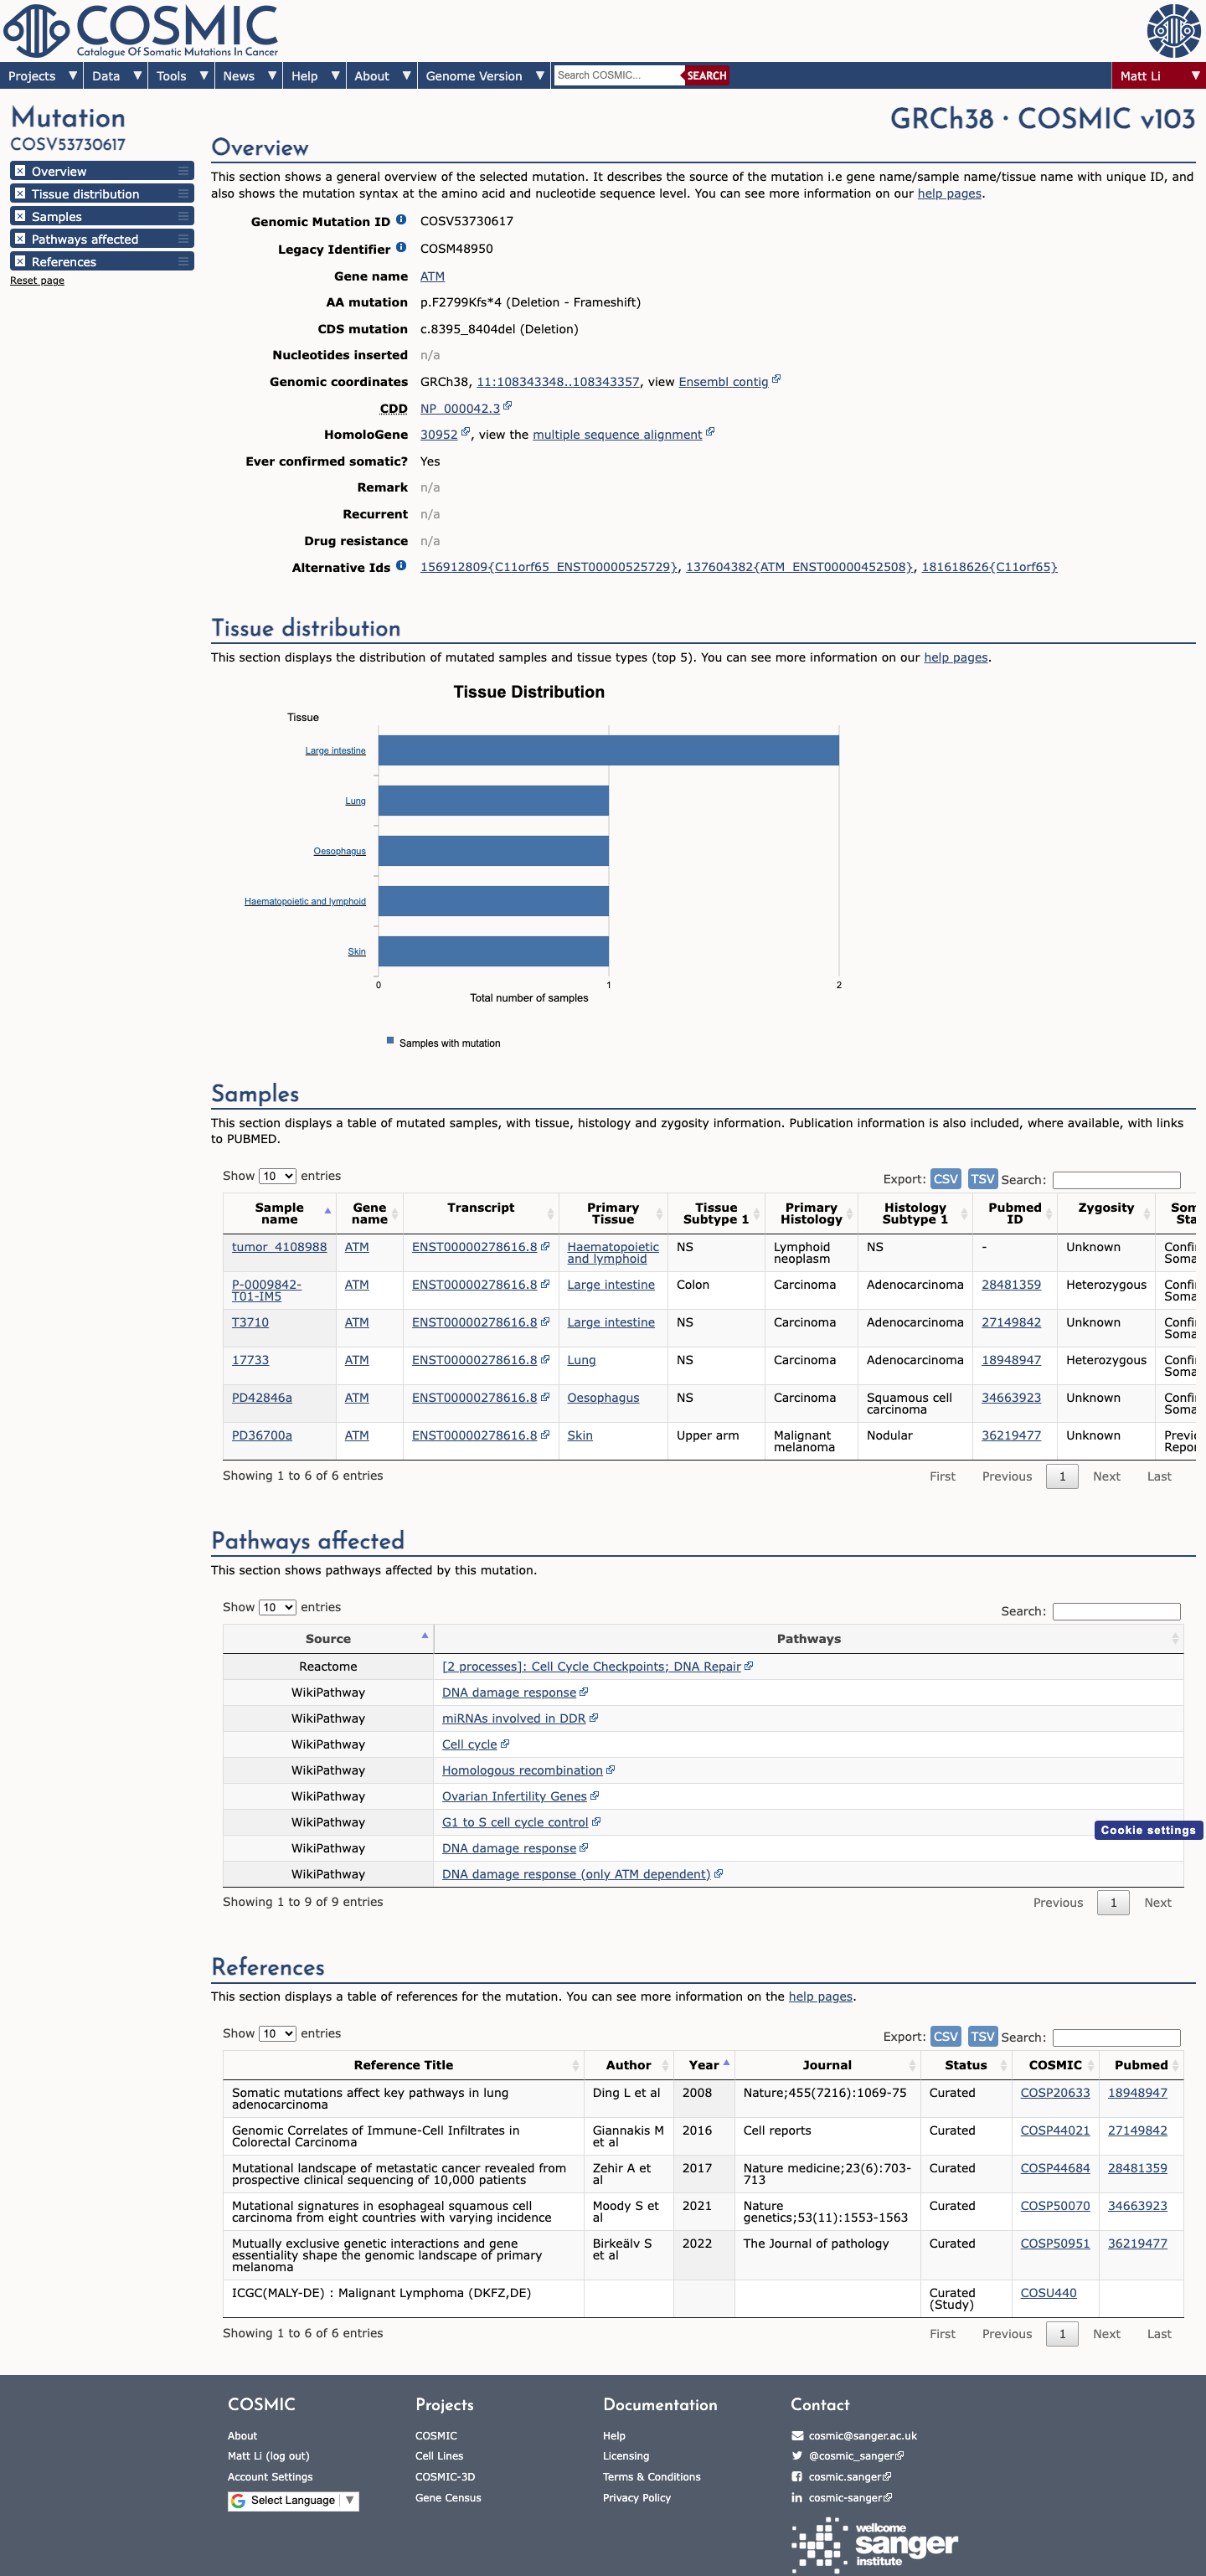The image size is (1206, 2576).
Task: Click external link icon after Homologous recombination
Action: point(611,1769)
